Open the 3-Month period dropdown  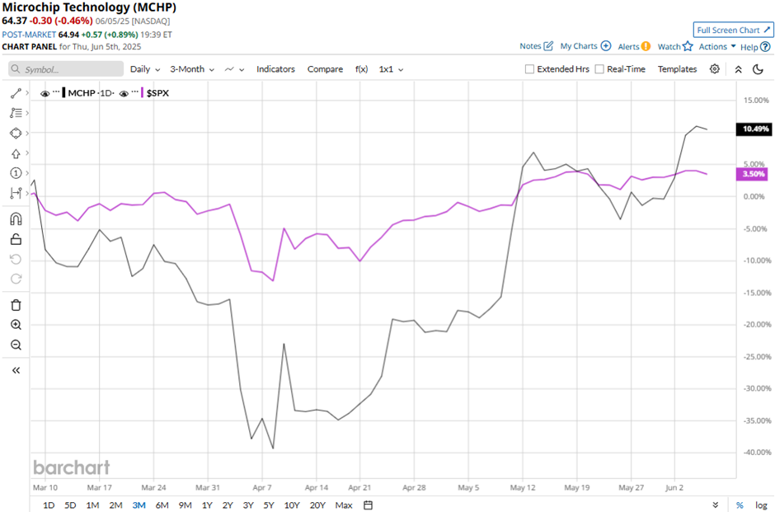point(192,69)
